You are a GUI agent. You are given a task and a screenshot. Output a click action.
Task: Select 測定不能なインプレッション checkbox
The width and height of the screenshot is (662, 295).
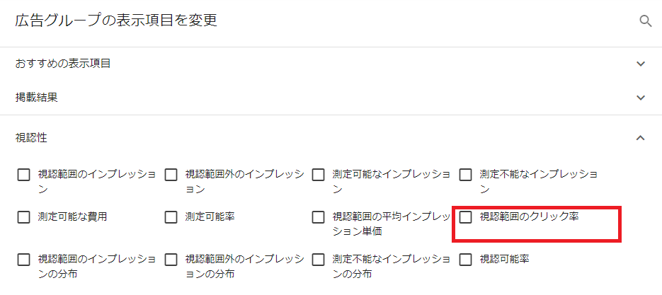[465, 175]
